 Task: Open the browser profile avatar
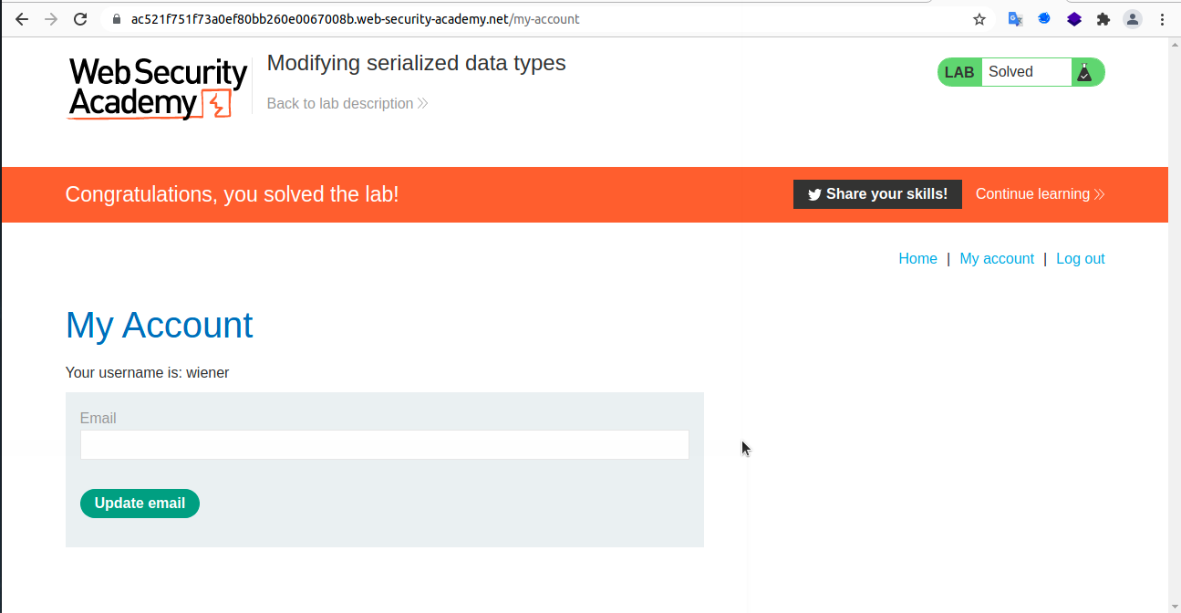click(1132, 18)
